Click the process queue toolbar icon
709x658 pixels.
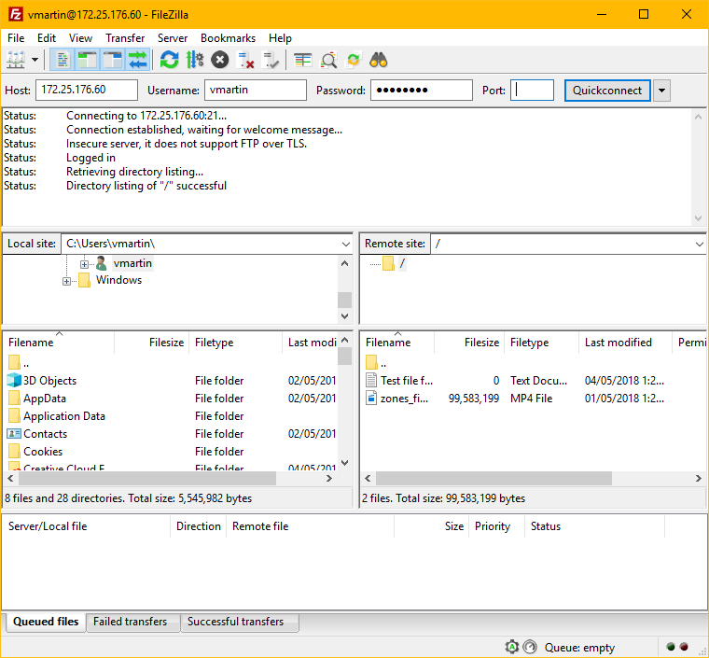[194, 60]
